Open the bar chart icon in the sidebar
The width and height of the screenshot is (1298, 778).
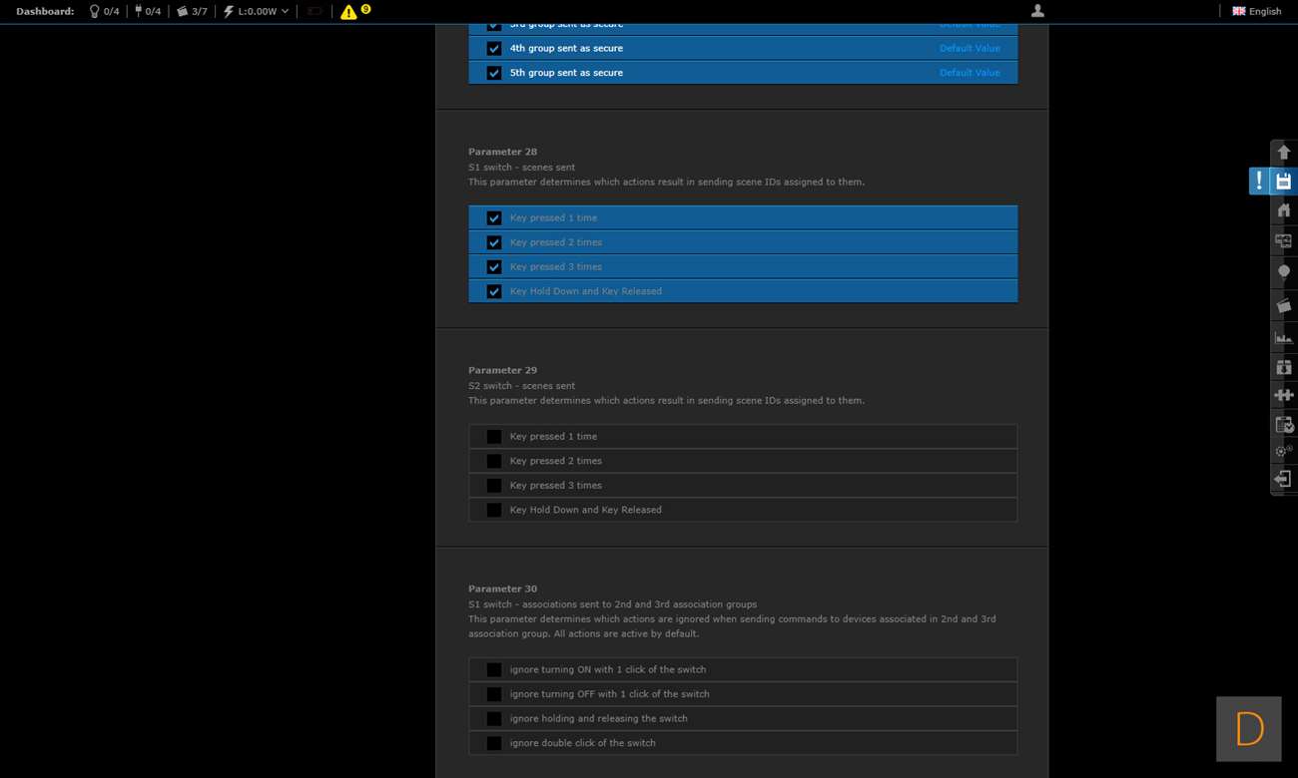pyautogui.click(x=1284, y=337)
